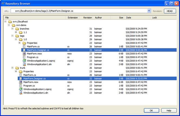This screenshot has width=180, height=116.
Task: Confirm with the OK button
Action: click(x=151, y=110)
